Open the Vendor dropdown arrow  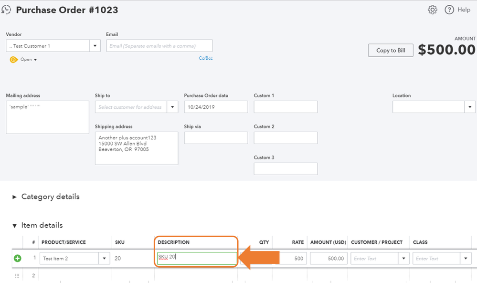[95, 46]
